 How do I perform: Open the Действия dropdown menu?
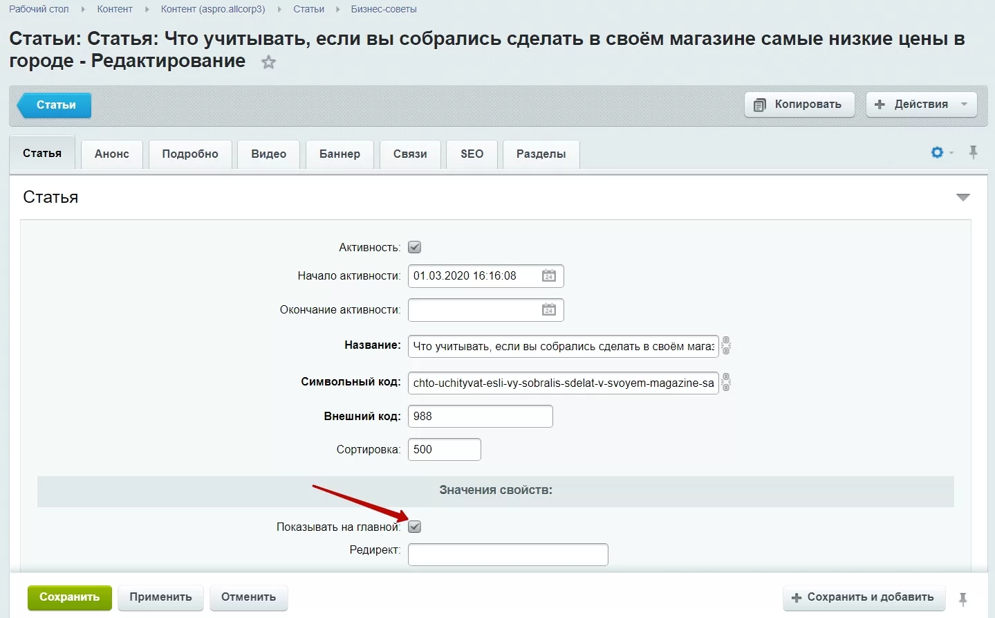coord(922,104)
